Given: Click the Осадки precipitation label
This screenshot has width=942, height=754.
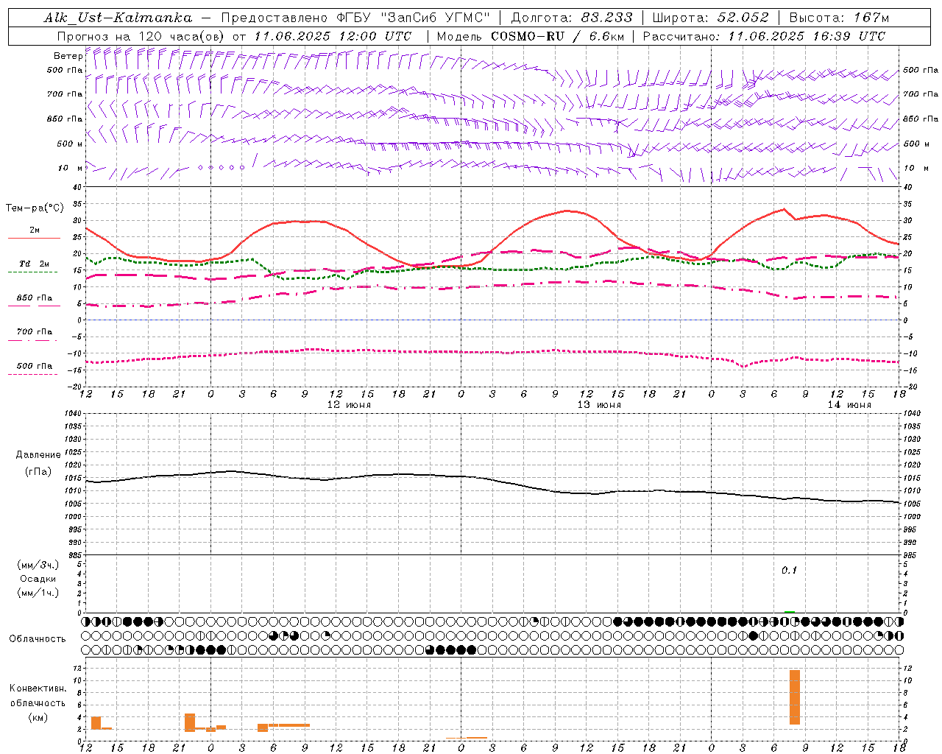Looking at the screenshot, I should click(x=38, y=579).
